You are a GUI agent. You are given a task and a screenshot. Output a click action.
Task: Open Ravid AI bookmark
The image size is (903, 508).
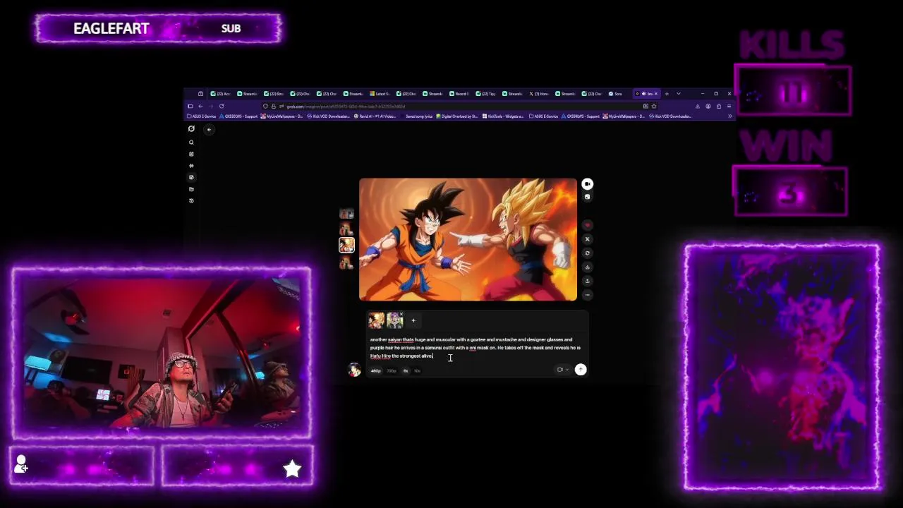coord(375,116)
